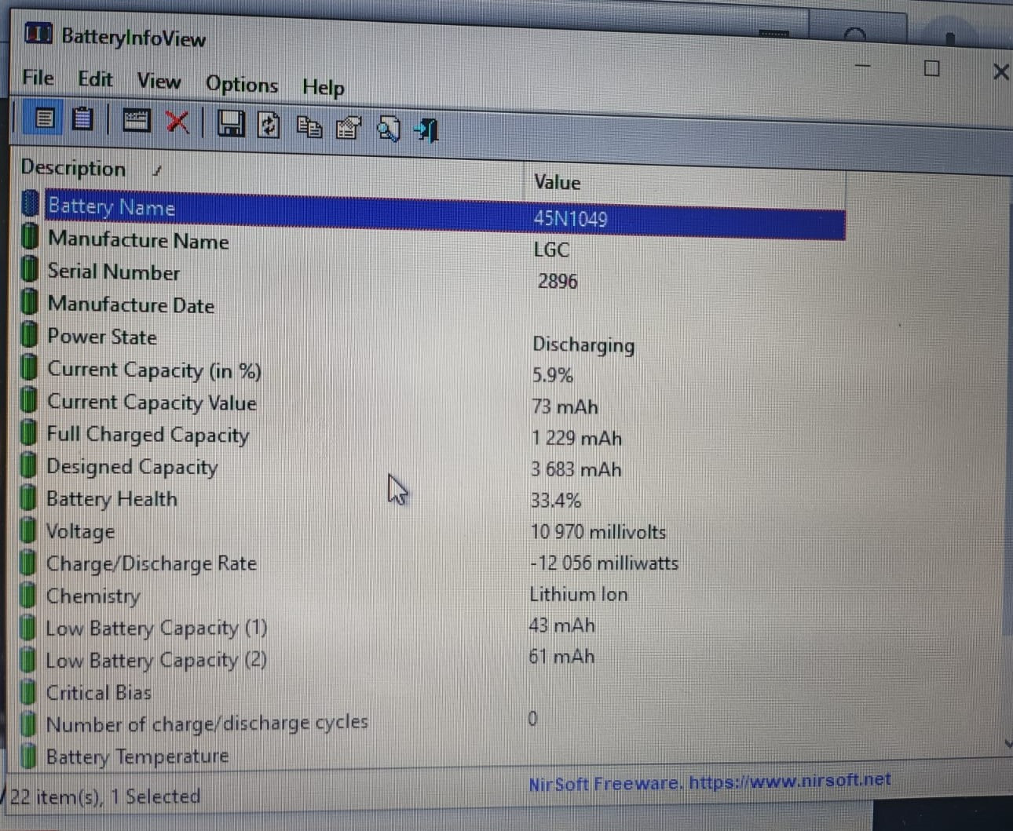
Task: Toggle the log view window icon
Action: click(136, 122)
